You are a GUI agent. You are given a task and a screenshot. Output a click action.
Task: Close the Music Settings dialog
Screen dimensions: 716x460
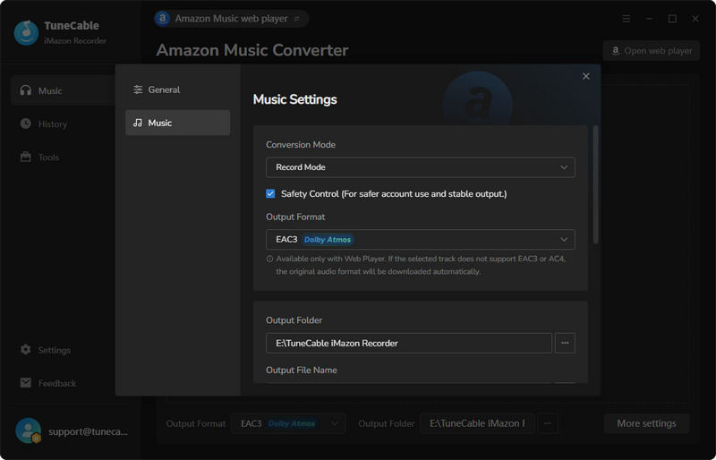[x=586, y=76]
